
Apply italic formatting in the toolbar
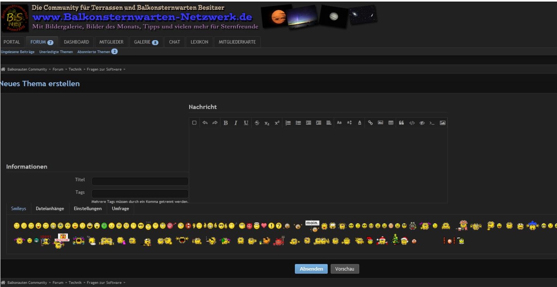[236, 123]
